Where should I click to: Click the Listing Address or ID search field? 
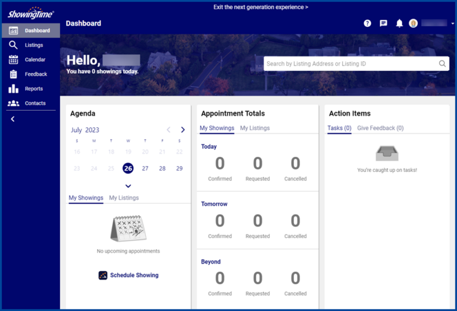point(351,64)
